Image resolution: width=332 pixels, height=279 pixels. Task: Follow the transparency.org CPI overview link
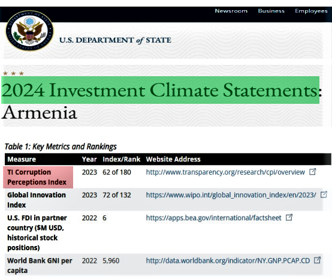tap(225, 172)
